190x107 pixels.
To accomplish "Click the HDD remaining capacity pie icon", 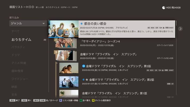I will coord(164,8).
